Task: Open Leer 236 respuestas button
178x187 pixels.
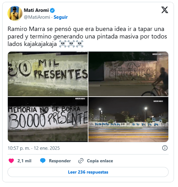Action: [88, 172]
